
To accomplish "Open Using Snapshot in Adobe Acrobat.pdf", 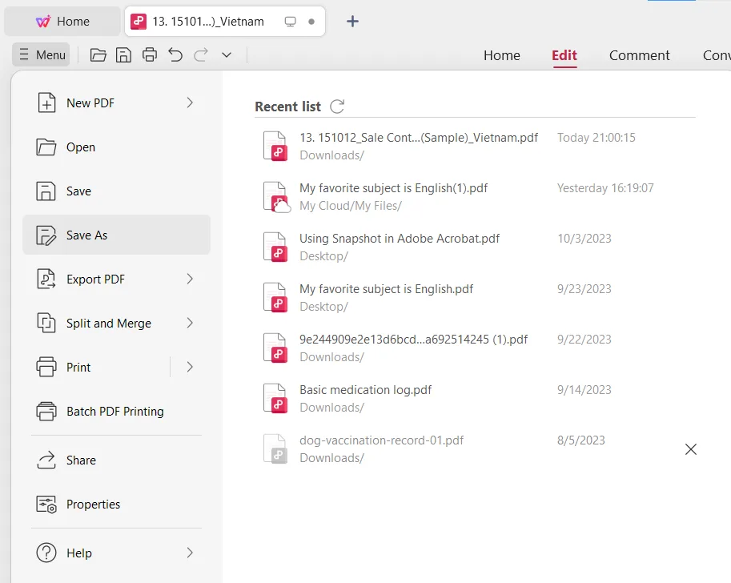I will coord(399,239).
